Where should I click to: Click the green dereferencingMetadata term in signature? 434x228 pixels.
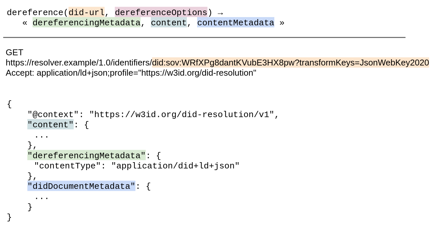[x=86, y=22]
